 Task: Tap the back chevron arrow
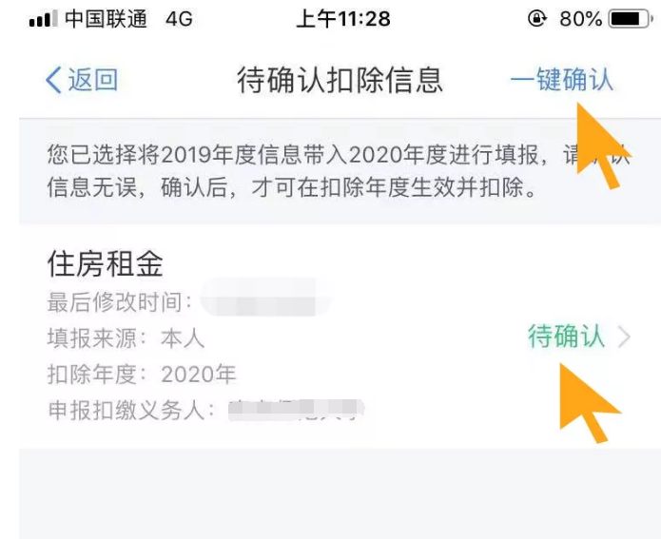coord(53,80)
